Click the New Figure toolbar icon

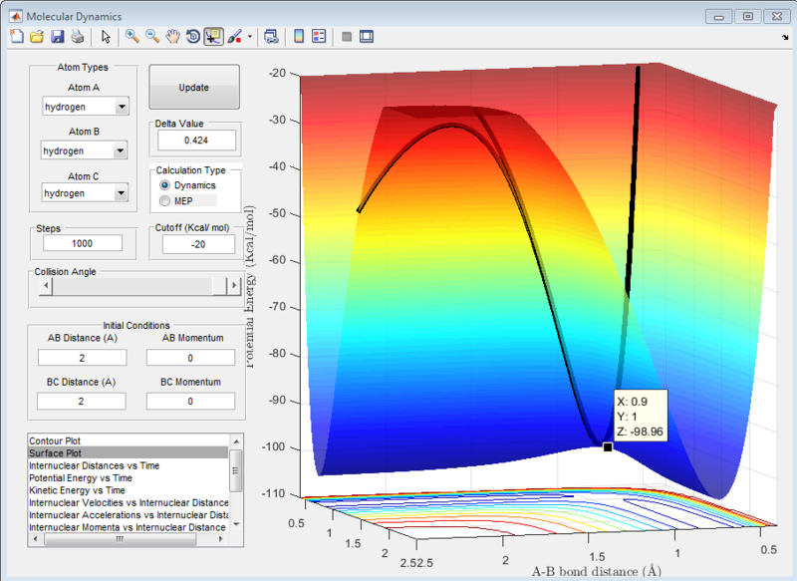(x=16, y=37)
